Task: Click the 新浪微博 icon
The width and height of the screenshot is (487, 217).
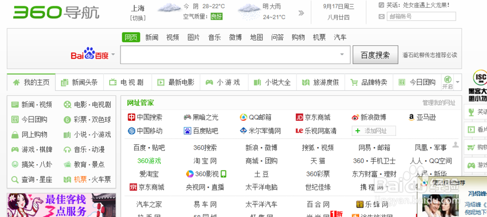Action: click(356, 117)
